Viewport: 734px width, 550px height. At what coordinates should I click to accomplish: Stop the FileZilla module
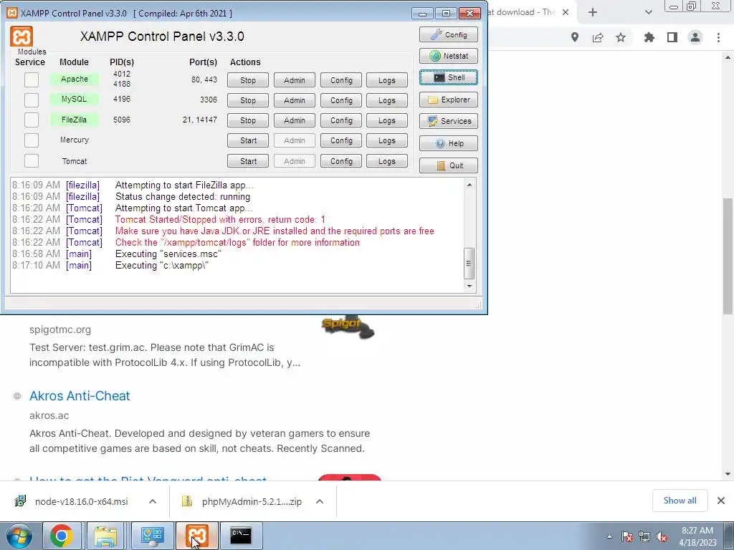click(x=248, y=120)
